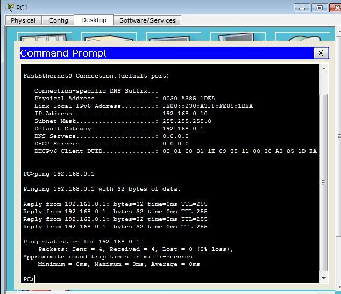Close the PC1 window
Viewport: 341px width, 294px height.
pos(336,8)
